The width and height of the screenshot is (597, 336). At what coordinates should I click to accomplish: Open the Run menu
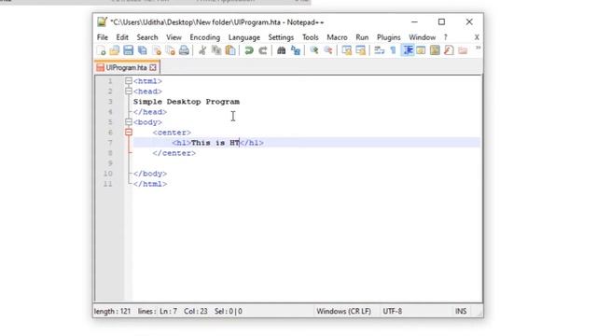tap(362, 37)
